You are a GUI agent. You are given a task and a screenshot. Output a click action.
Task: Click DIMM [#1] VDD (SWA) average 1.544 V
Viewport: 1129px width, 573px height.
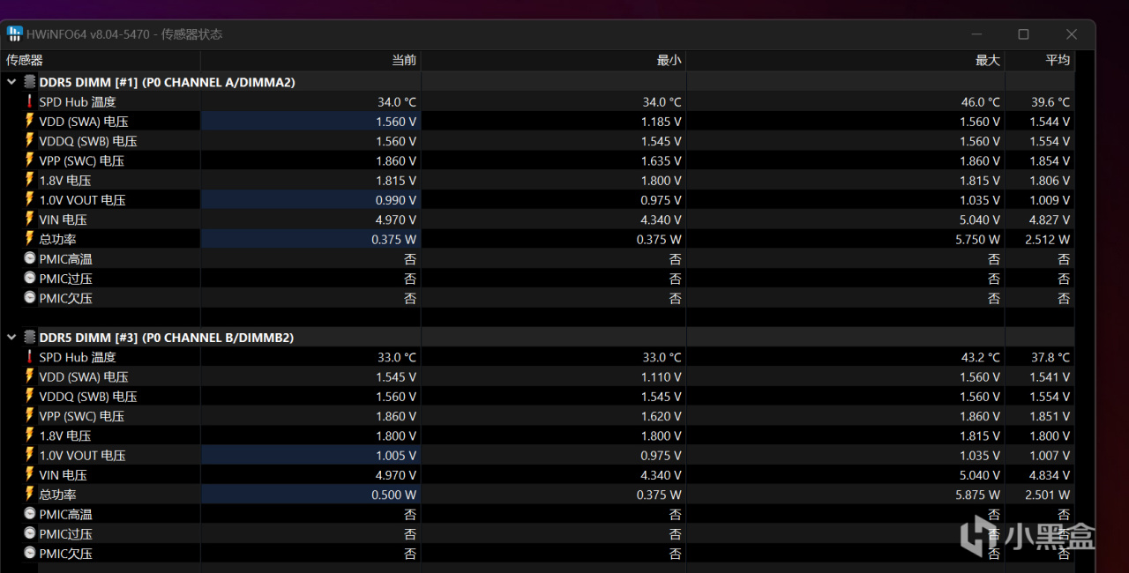coord(1050,122)
